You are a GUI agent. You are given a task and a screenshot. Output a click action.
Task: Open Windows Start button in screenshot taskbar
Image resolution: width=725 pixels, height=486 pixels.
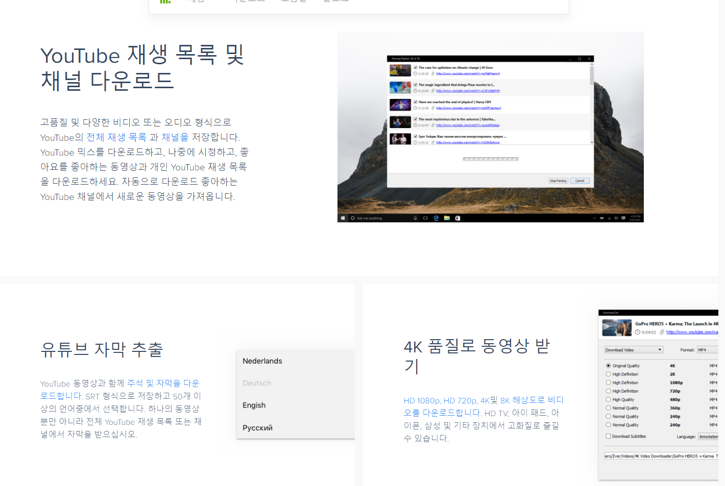click(x=342, y=218)
